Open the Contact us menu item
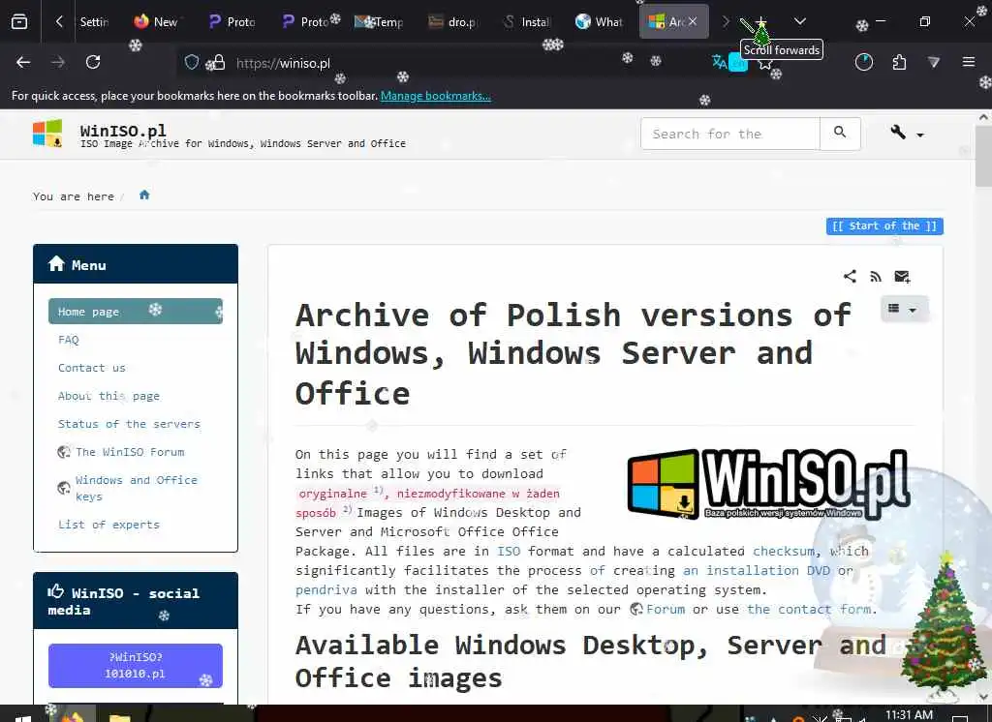 pyautogui.click(x=92, y=368)
